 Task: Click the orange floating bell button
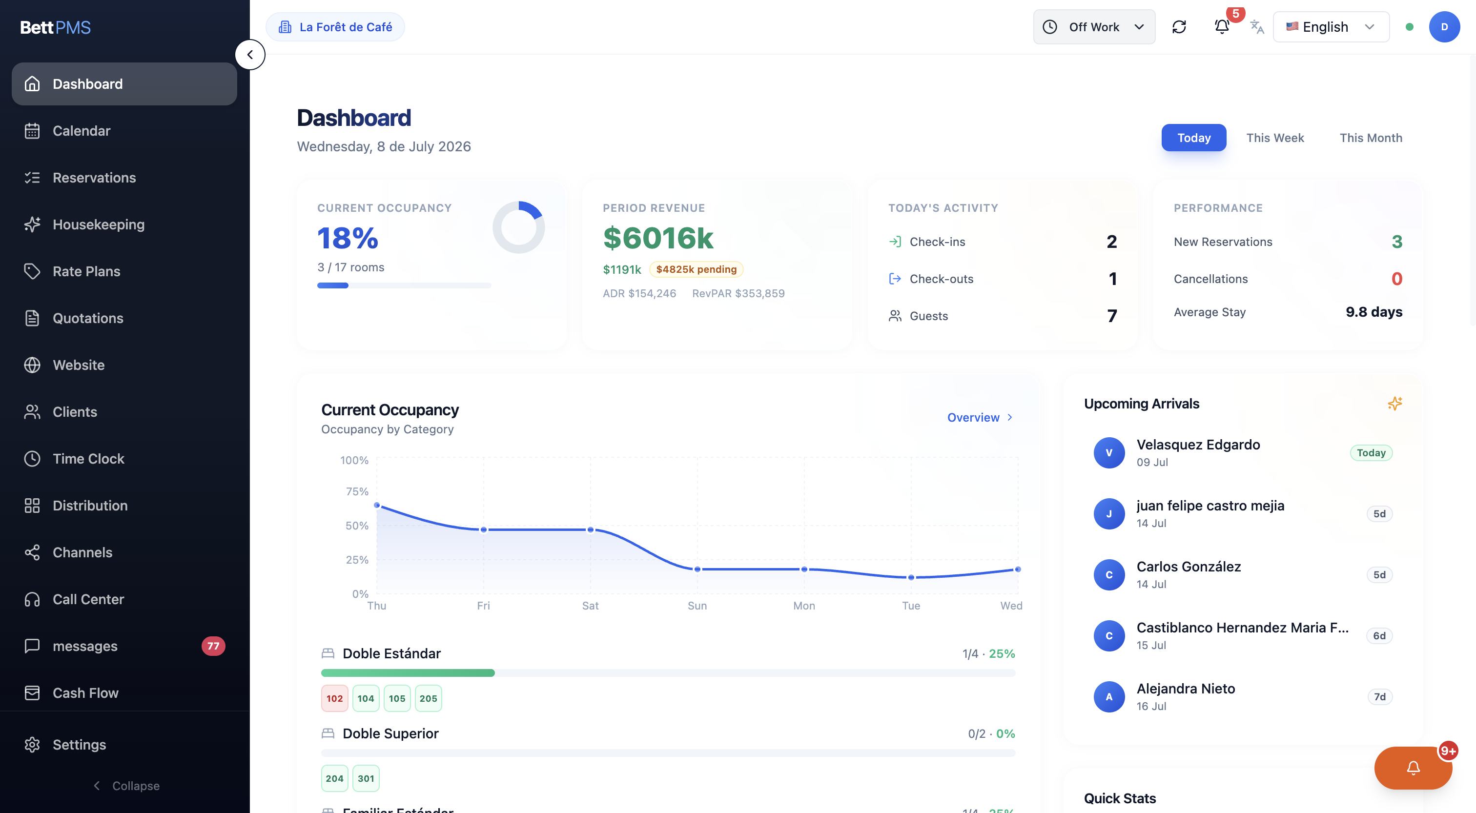click(1413, 768)
